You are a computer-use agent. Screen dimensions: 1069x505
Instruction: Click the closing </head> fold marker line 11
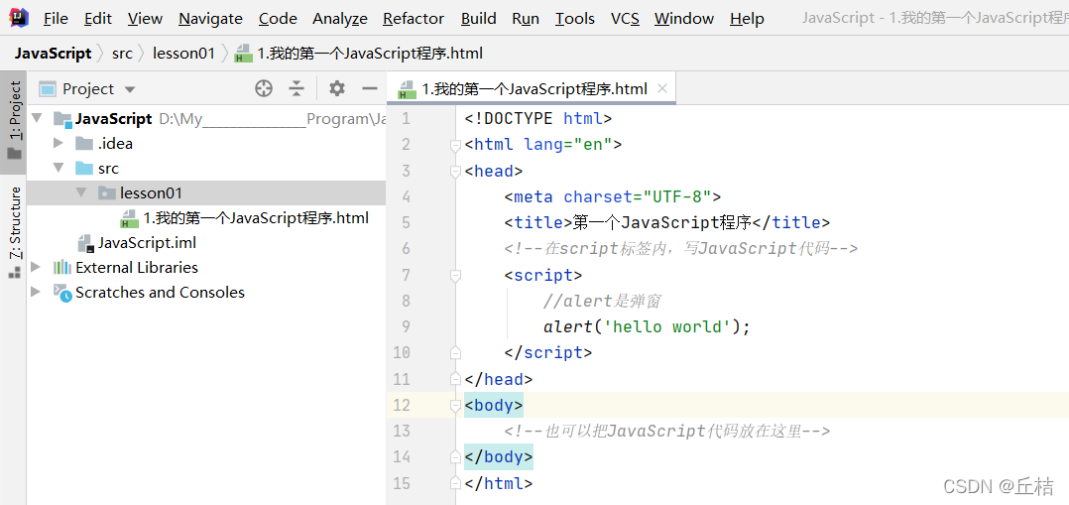(455, 379)
